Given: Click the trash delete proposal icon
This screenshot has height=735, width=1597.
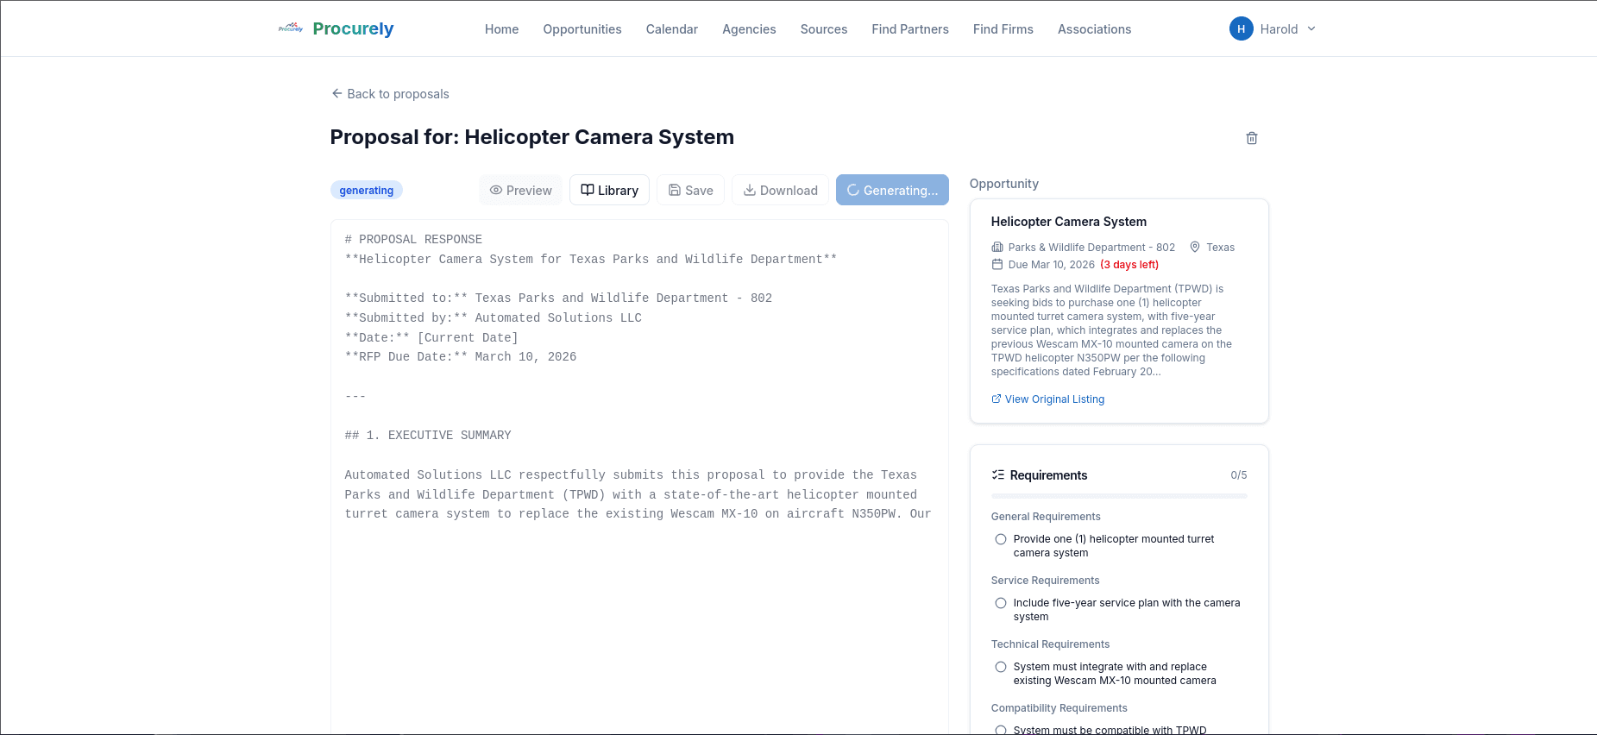Looking at the screenshot, I should (x=1251, y=138).
